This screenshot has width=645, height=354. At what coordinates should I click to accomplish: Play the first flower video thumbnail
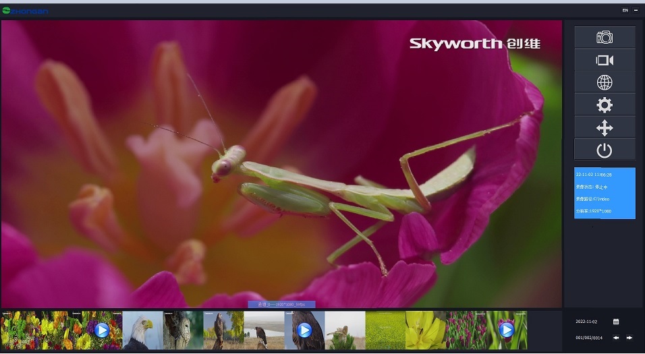pyautogui.click(x=102, y=330)
